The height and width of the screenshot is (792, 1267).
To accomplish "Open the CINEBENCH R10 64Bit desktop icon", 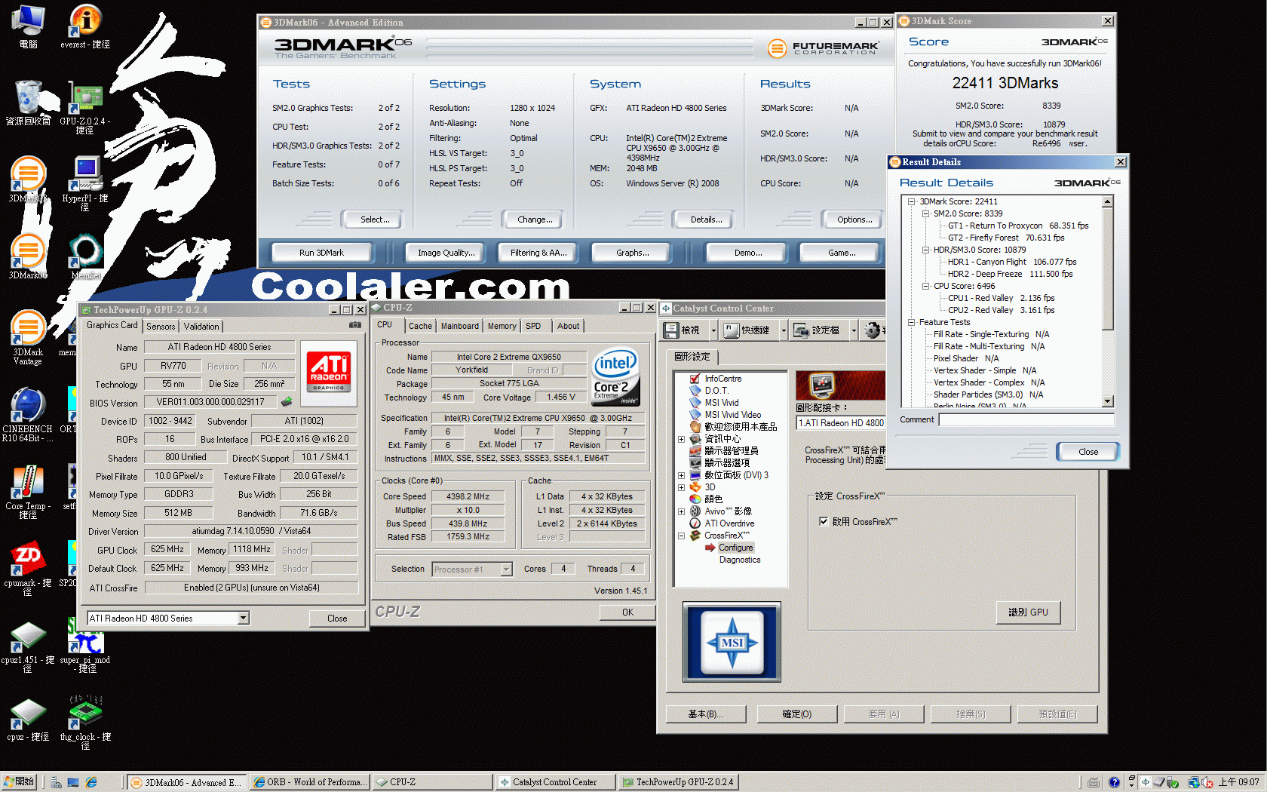I will tap(28, 415).
